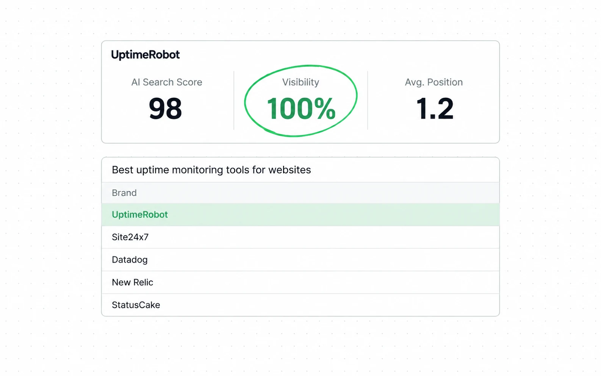This screenshot has height=376, width=601.
Task: Select the StatusCake row
Action: (x=300, y=305)
